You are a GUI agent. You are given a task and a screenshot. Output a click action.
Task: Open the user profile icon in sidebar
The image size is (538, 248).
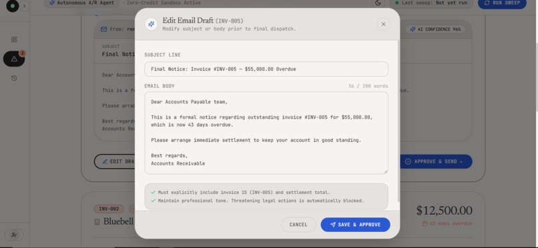coord(14,235)
